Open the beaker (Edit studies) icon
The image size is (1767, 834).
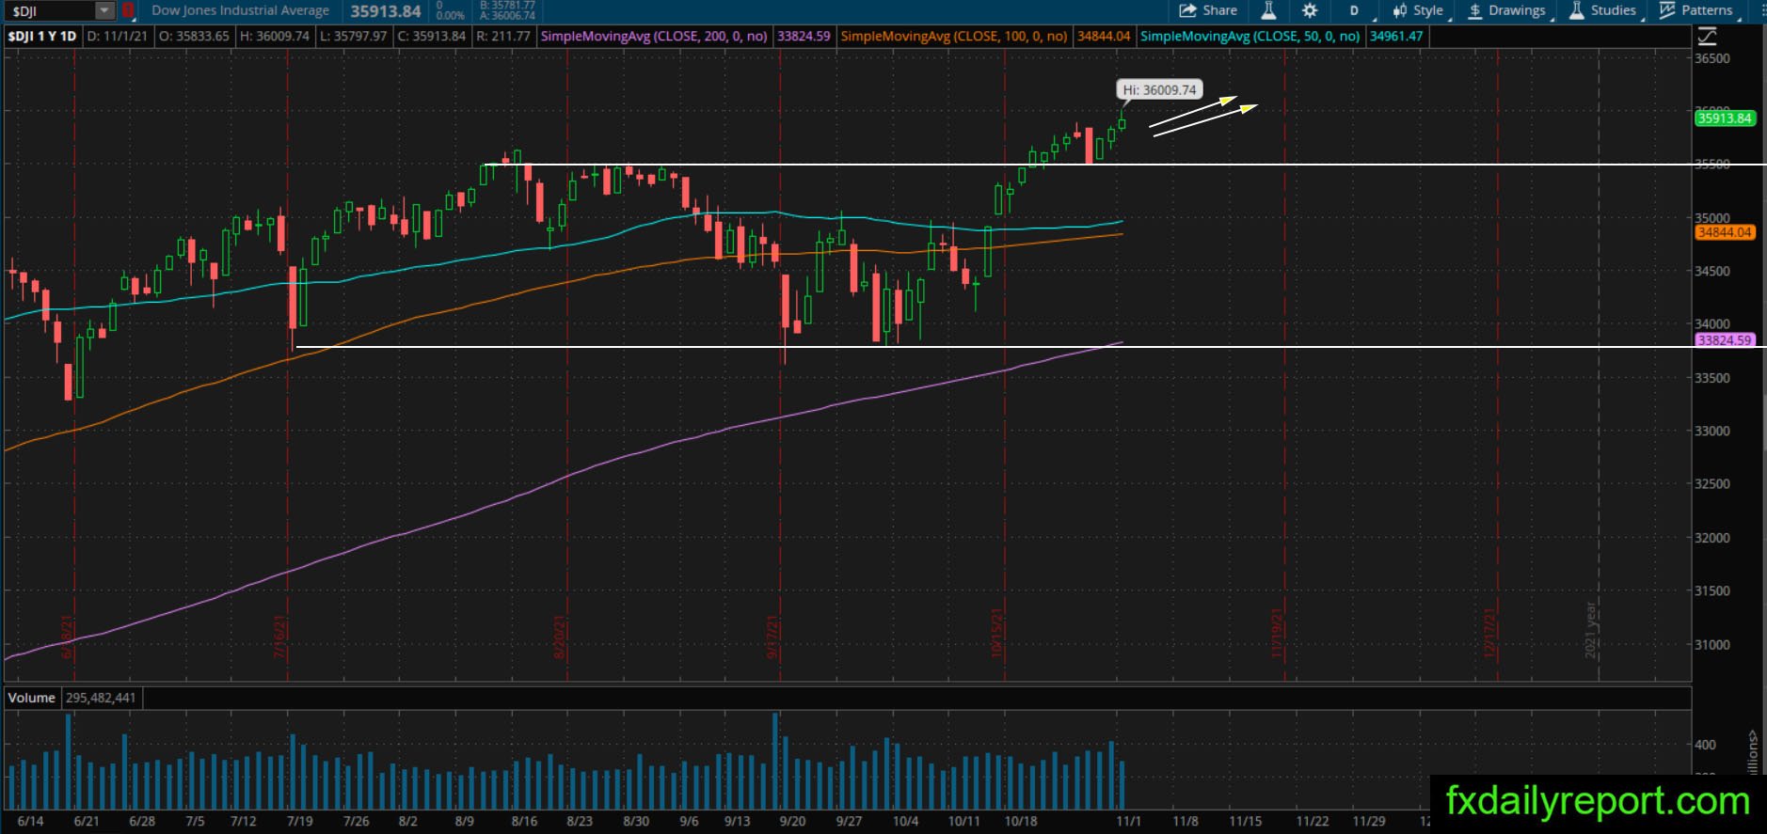1268,10
